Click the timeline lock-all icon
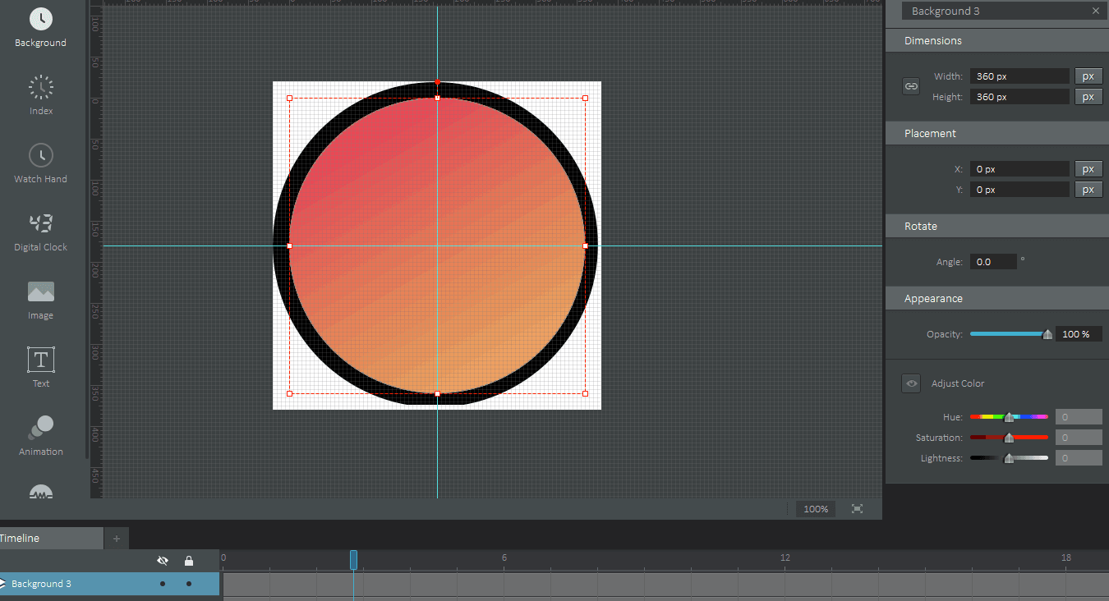This screenshot has height=601, width=1109. pos(189,561)
